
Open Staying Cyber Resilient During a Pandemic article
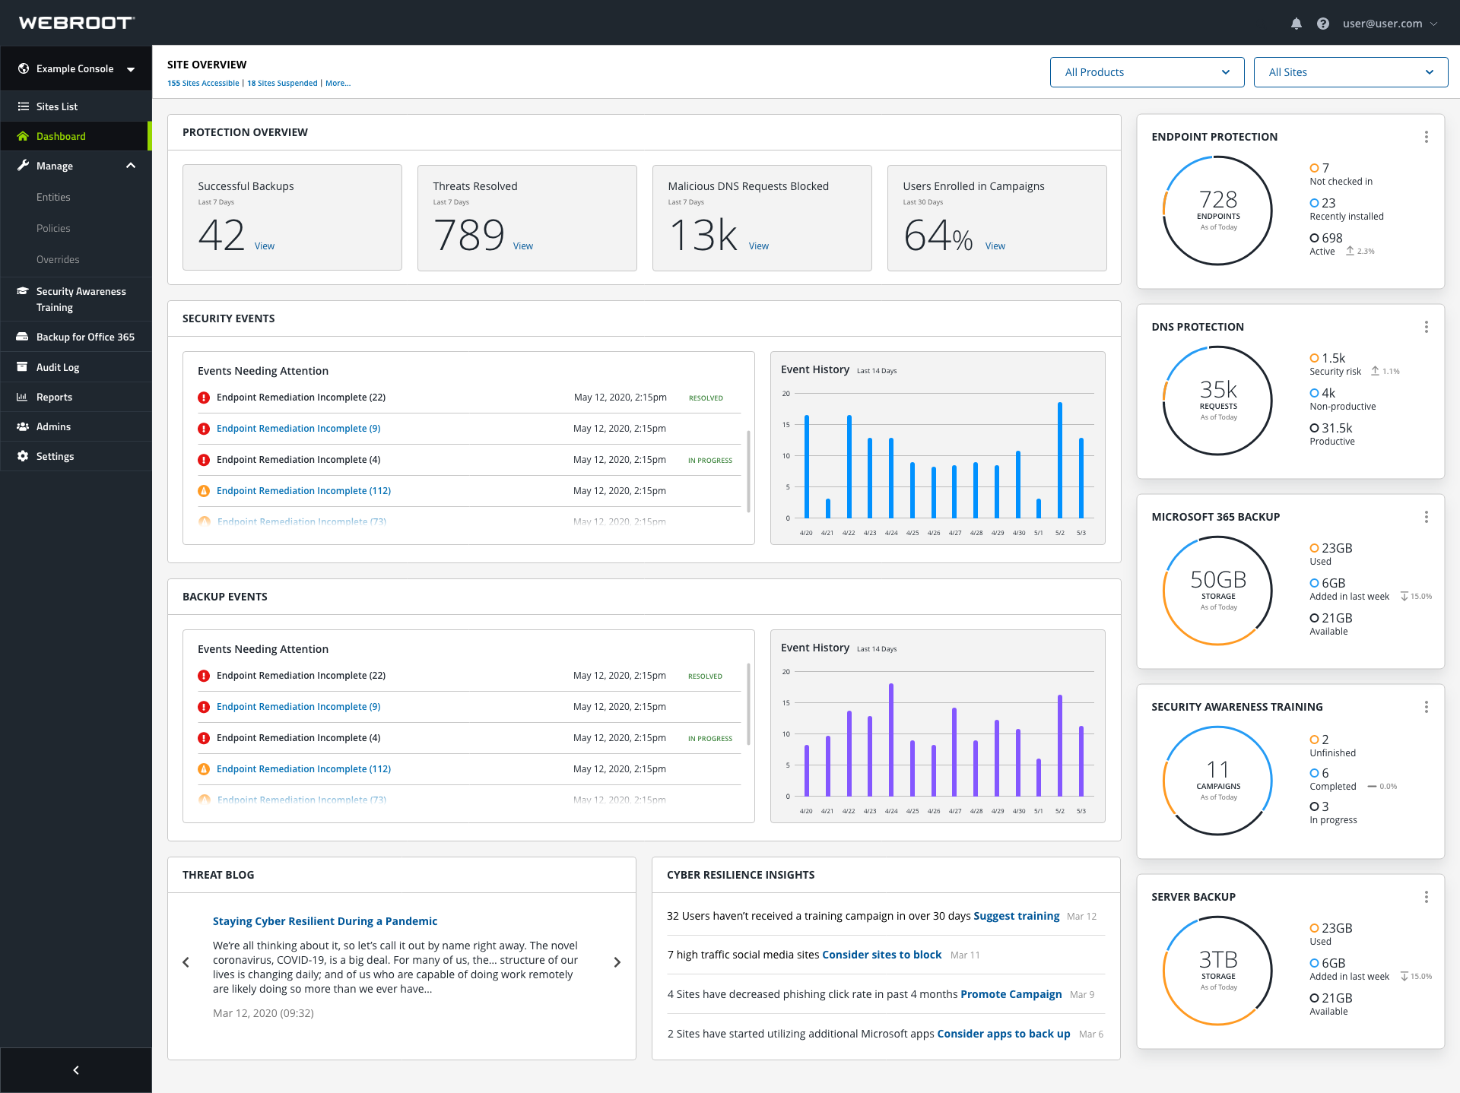tap(325, 921)
